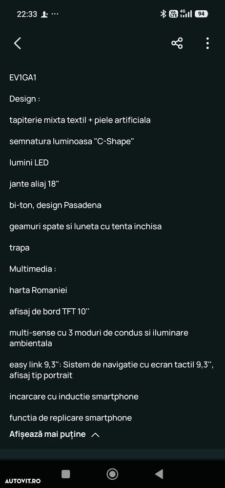Tap the back arrow icon
This screenshot has height=488, width=225.
pyautogui.click(x=18, y=43)
